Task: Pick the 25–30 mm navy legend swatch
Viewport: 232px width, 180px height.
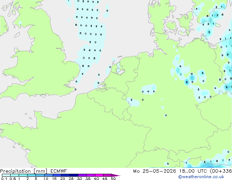Action: click(74, 175)
